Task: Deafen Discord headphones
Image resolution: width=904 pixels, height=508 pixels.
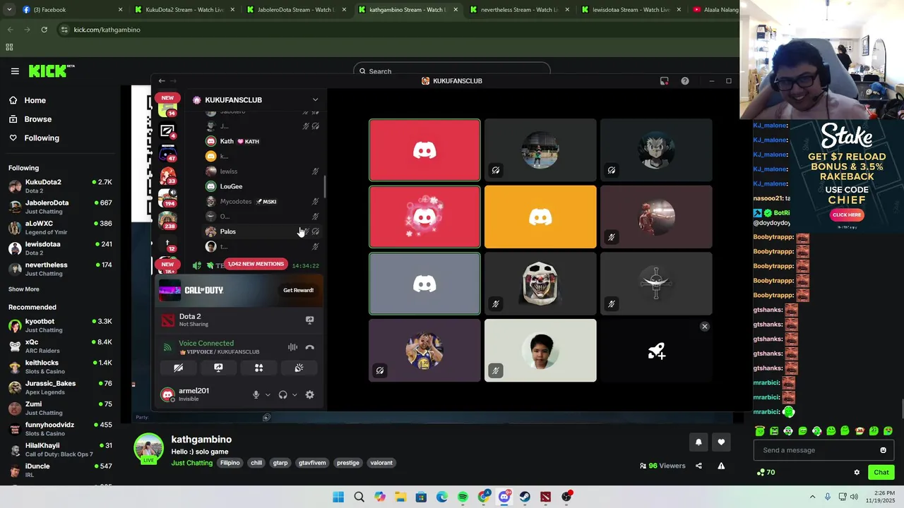Action: tap(282, 395)
